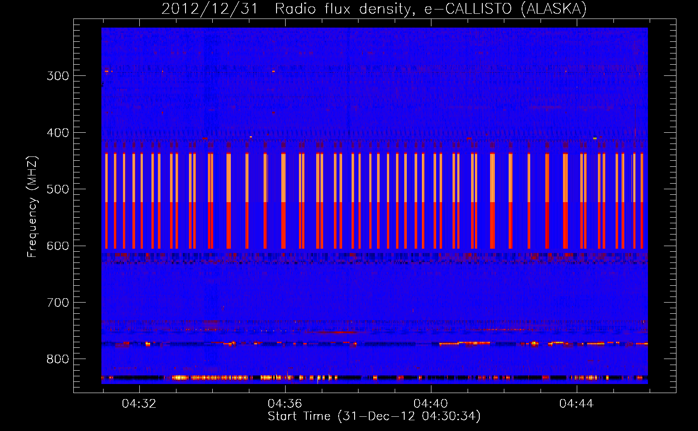Screen dimensions: 698x431
Task: Click the plot title date 2012/12/31
Action: pyautogui.click(x=210, y=9)
